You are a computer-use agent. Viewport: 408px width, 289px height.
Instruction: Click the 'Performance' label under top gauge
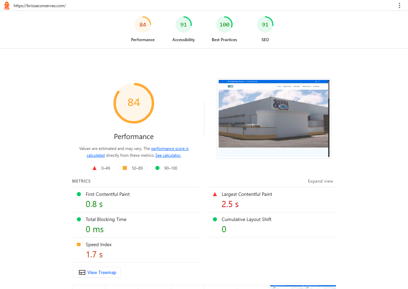[x=143, y=40]
